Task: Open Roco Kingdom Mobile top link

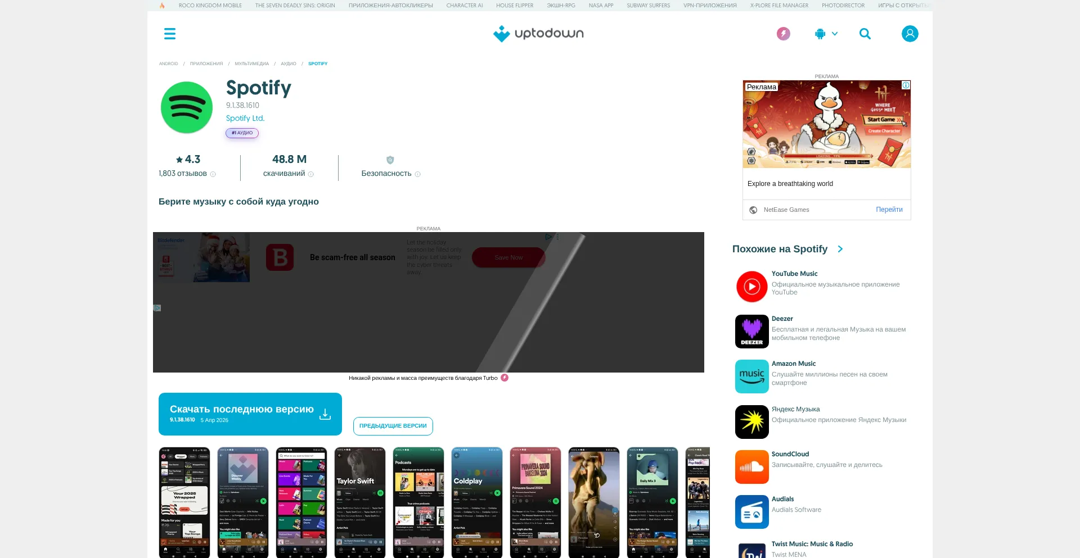Action: point(210,6)
